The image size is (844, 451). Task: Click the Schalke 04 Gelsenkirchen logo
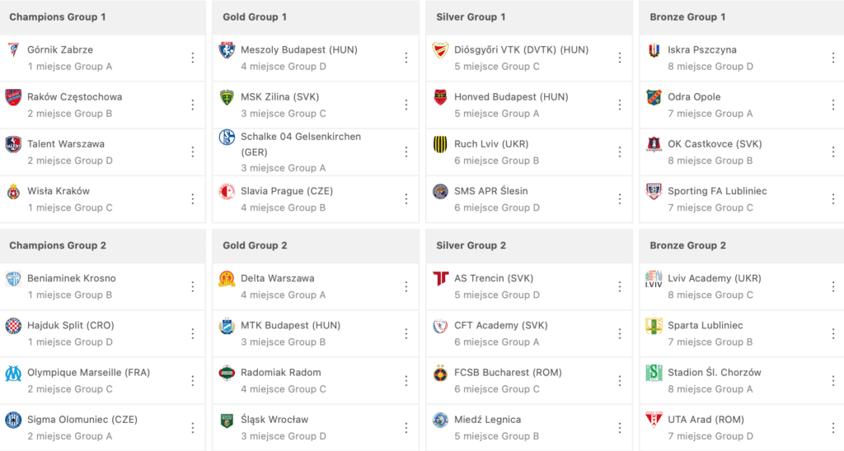227,137
